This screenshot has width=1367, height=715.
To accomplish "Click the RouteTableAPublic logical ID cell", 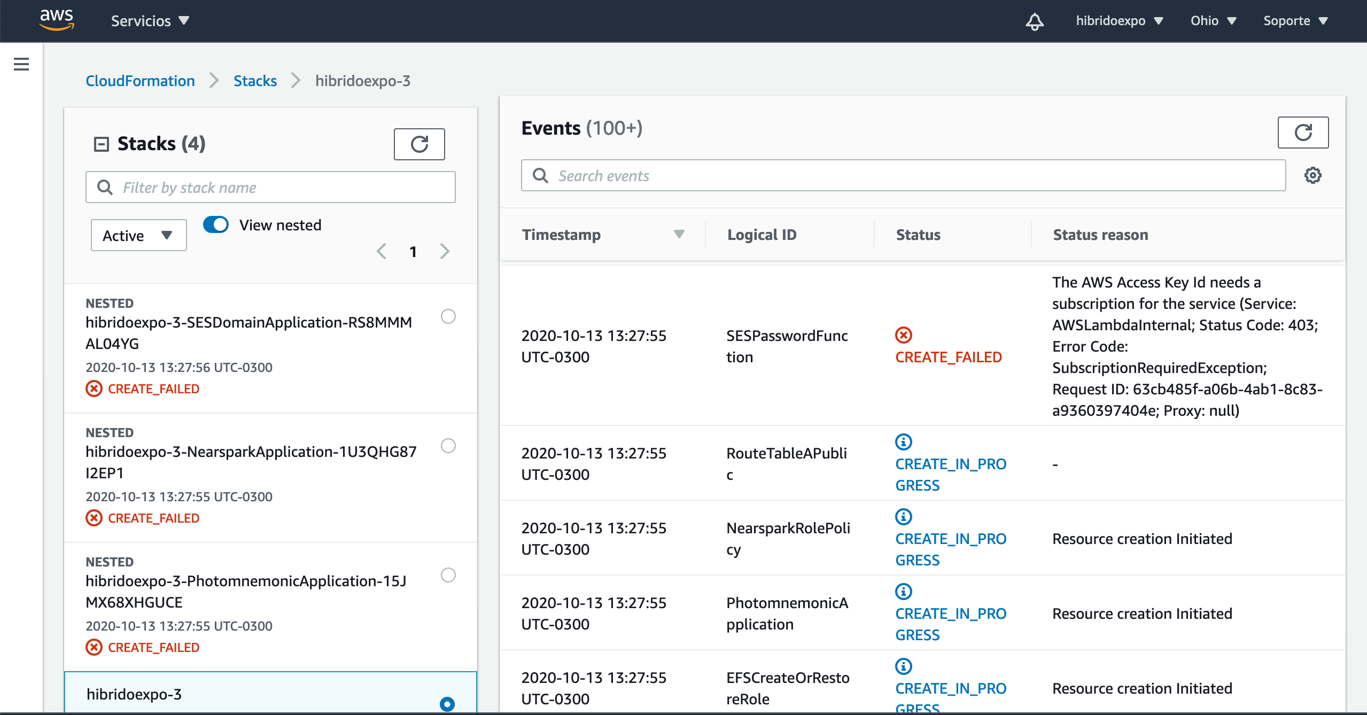I will (787, 464).
